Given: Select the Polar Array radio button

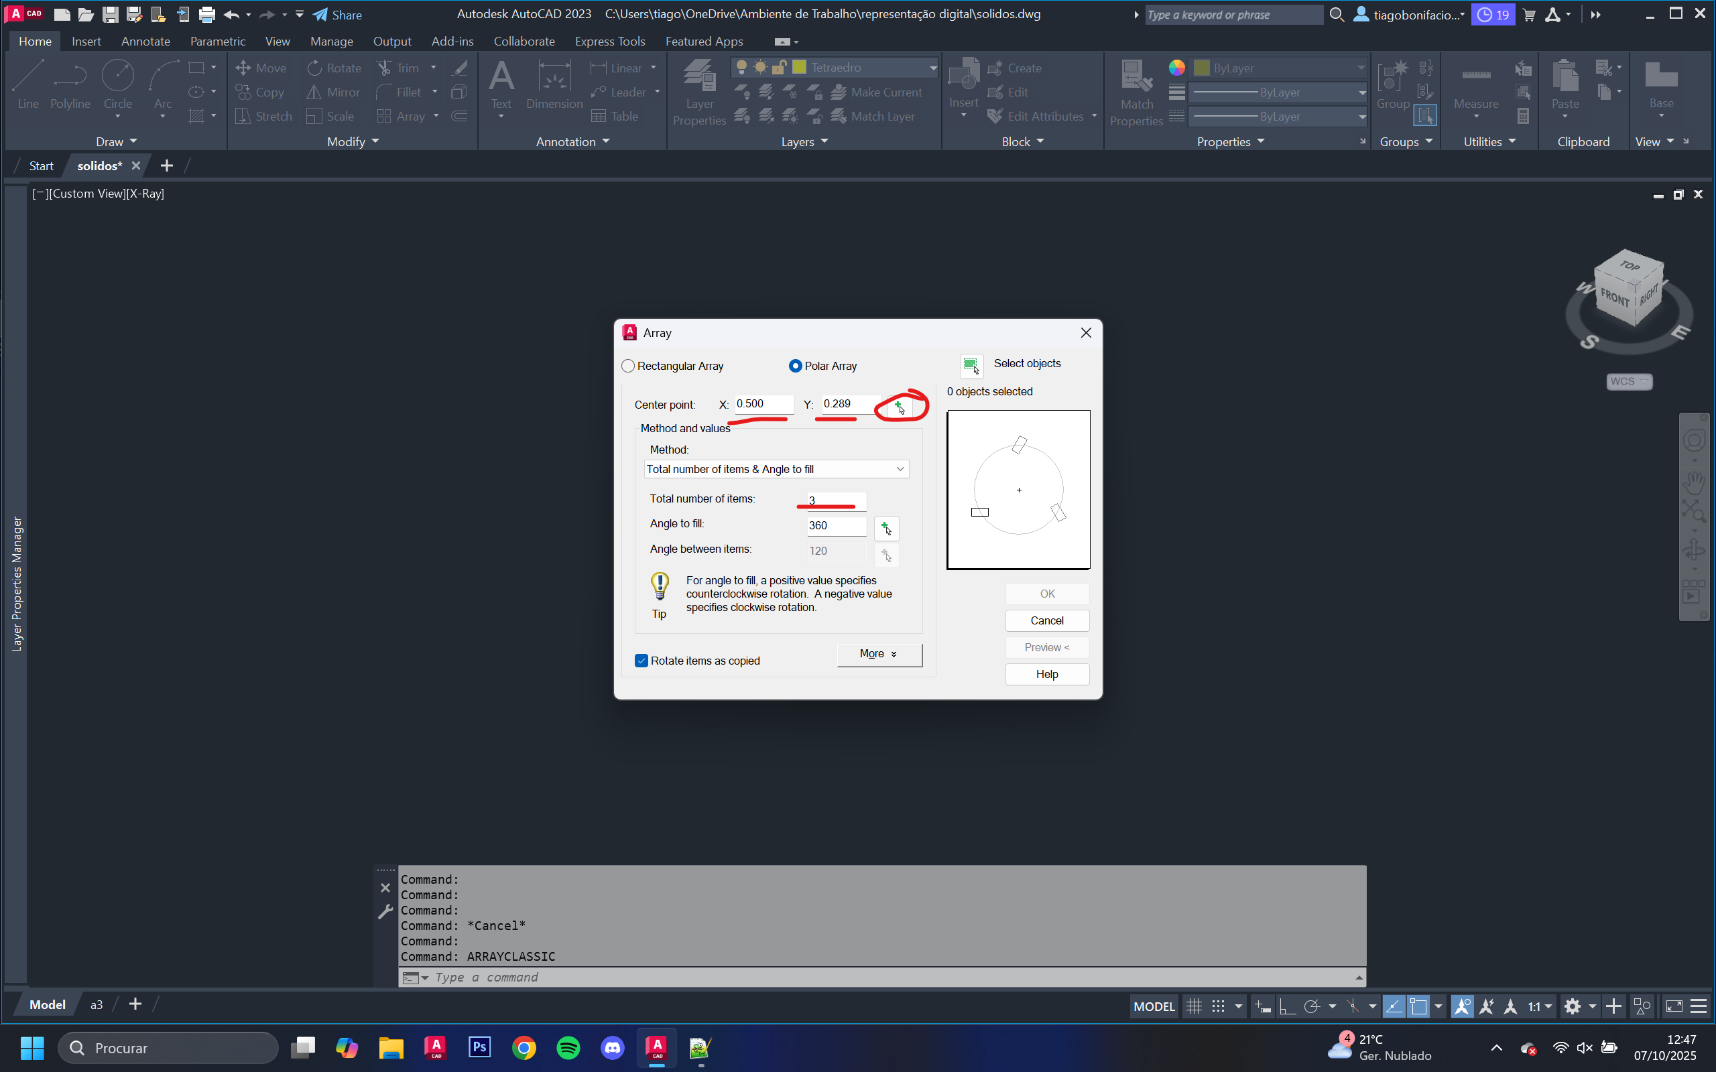Looking at the screenshot, I should 795,366.
